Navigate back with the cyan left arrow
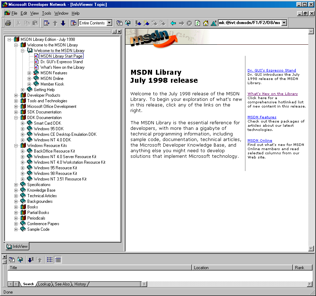316x296 pixels. point(173,23)
